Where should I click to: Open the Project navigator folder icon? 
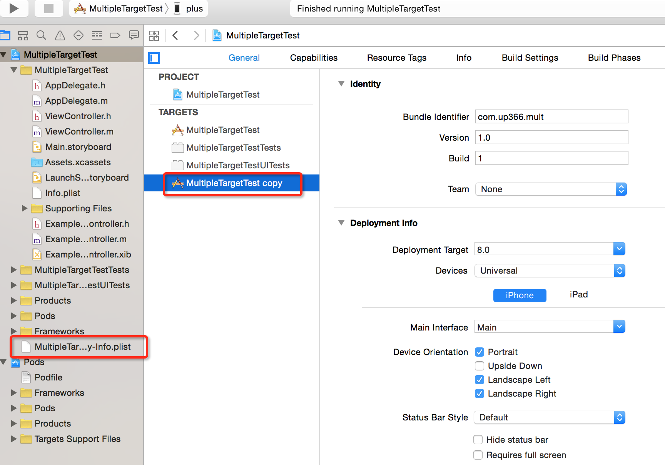[x=5, y=36]
